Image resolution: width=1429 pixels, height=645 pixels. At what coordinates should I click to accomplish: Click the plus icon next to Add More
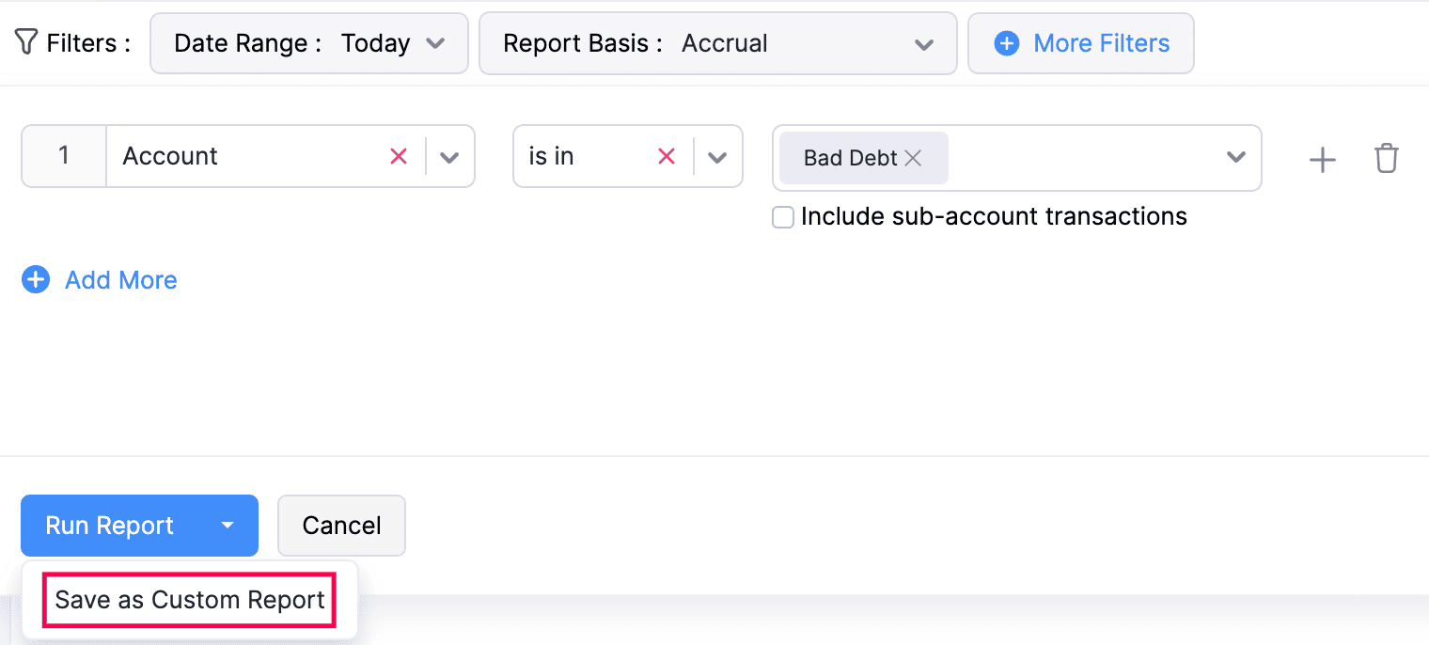[36, 279]
